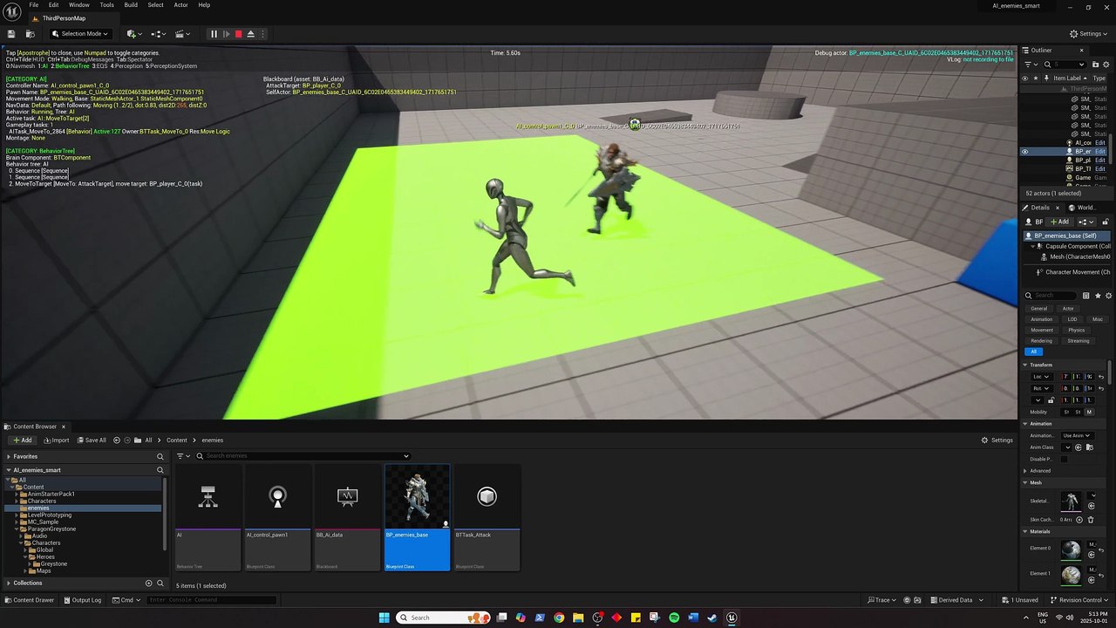Set Mobility to Movable (M)
Screen dimensions: 1116x628
[1089, 412]
